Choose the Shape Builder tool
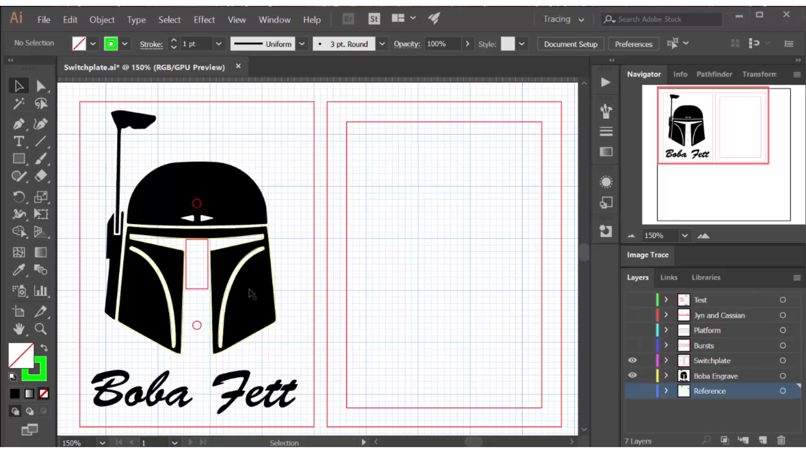Image resolution: width=806 pixels, height=453 pixels. (18, 231)
